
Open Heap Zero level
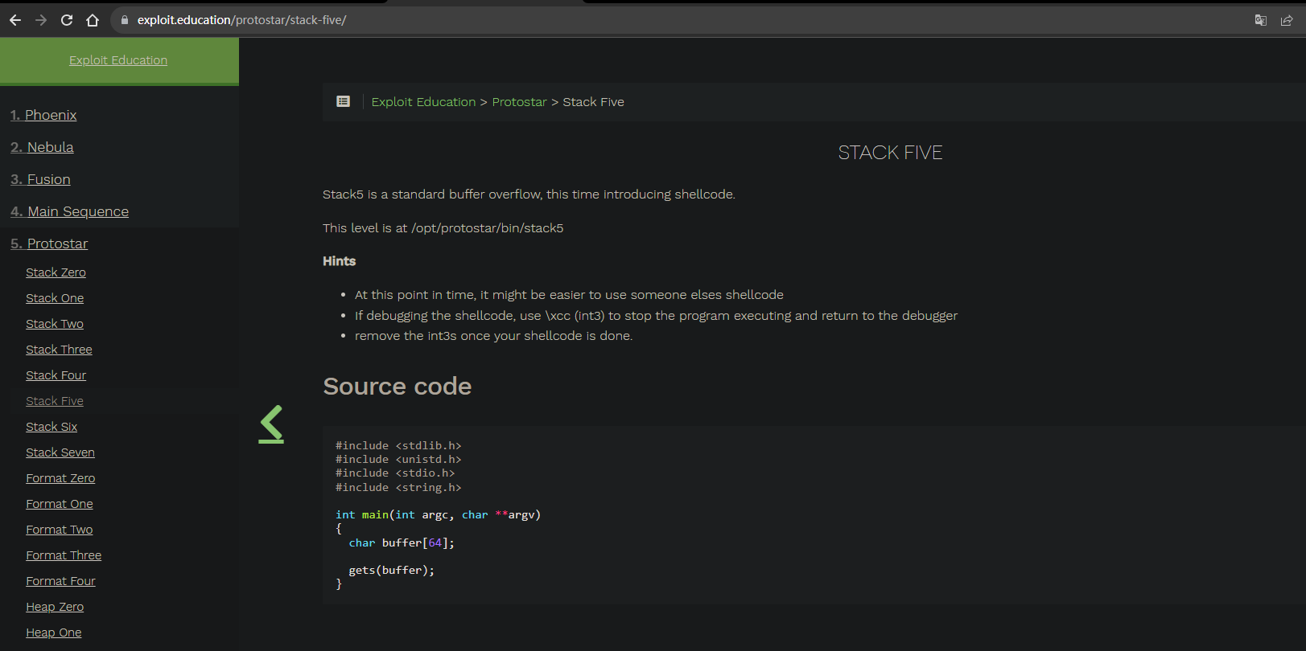(x=55, y=607)
